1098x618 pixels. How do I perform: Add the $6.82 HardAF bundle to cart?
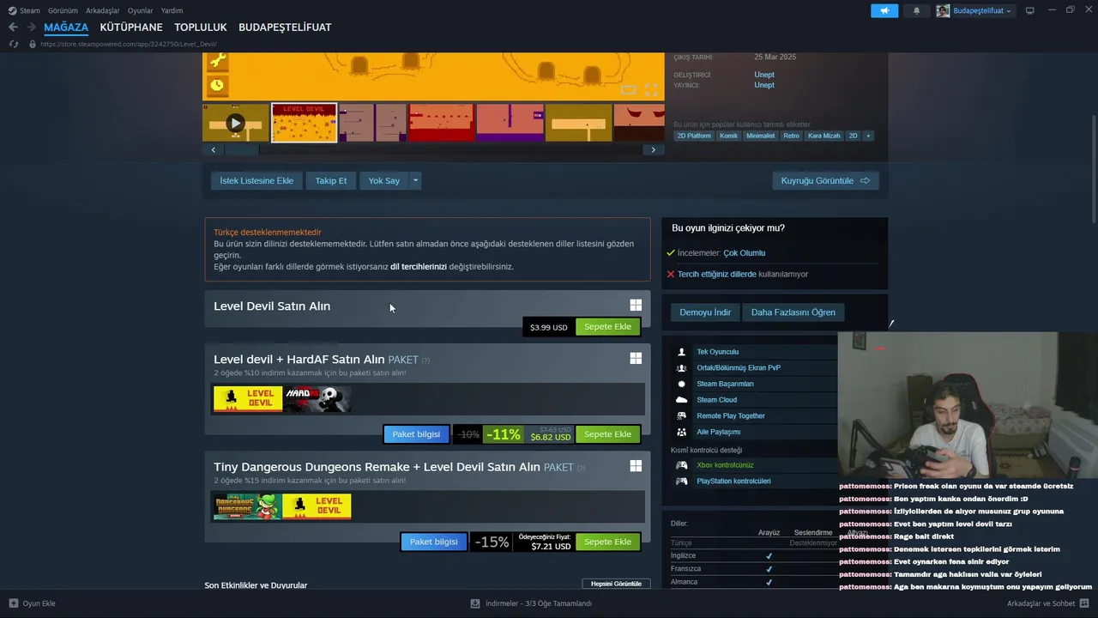[607, 434]
